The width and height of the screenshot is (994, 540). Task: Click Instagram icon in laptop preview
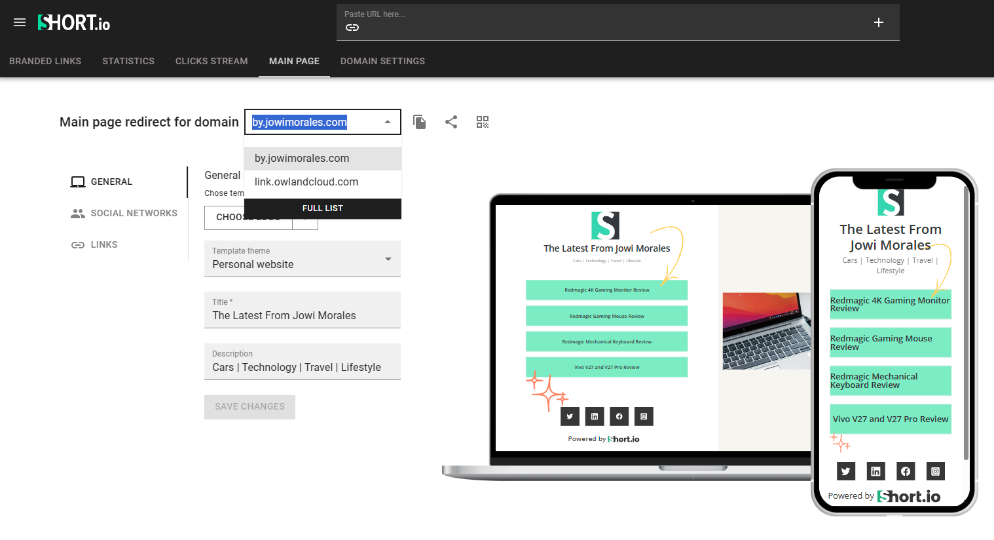(x=644, y=416)
